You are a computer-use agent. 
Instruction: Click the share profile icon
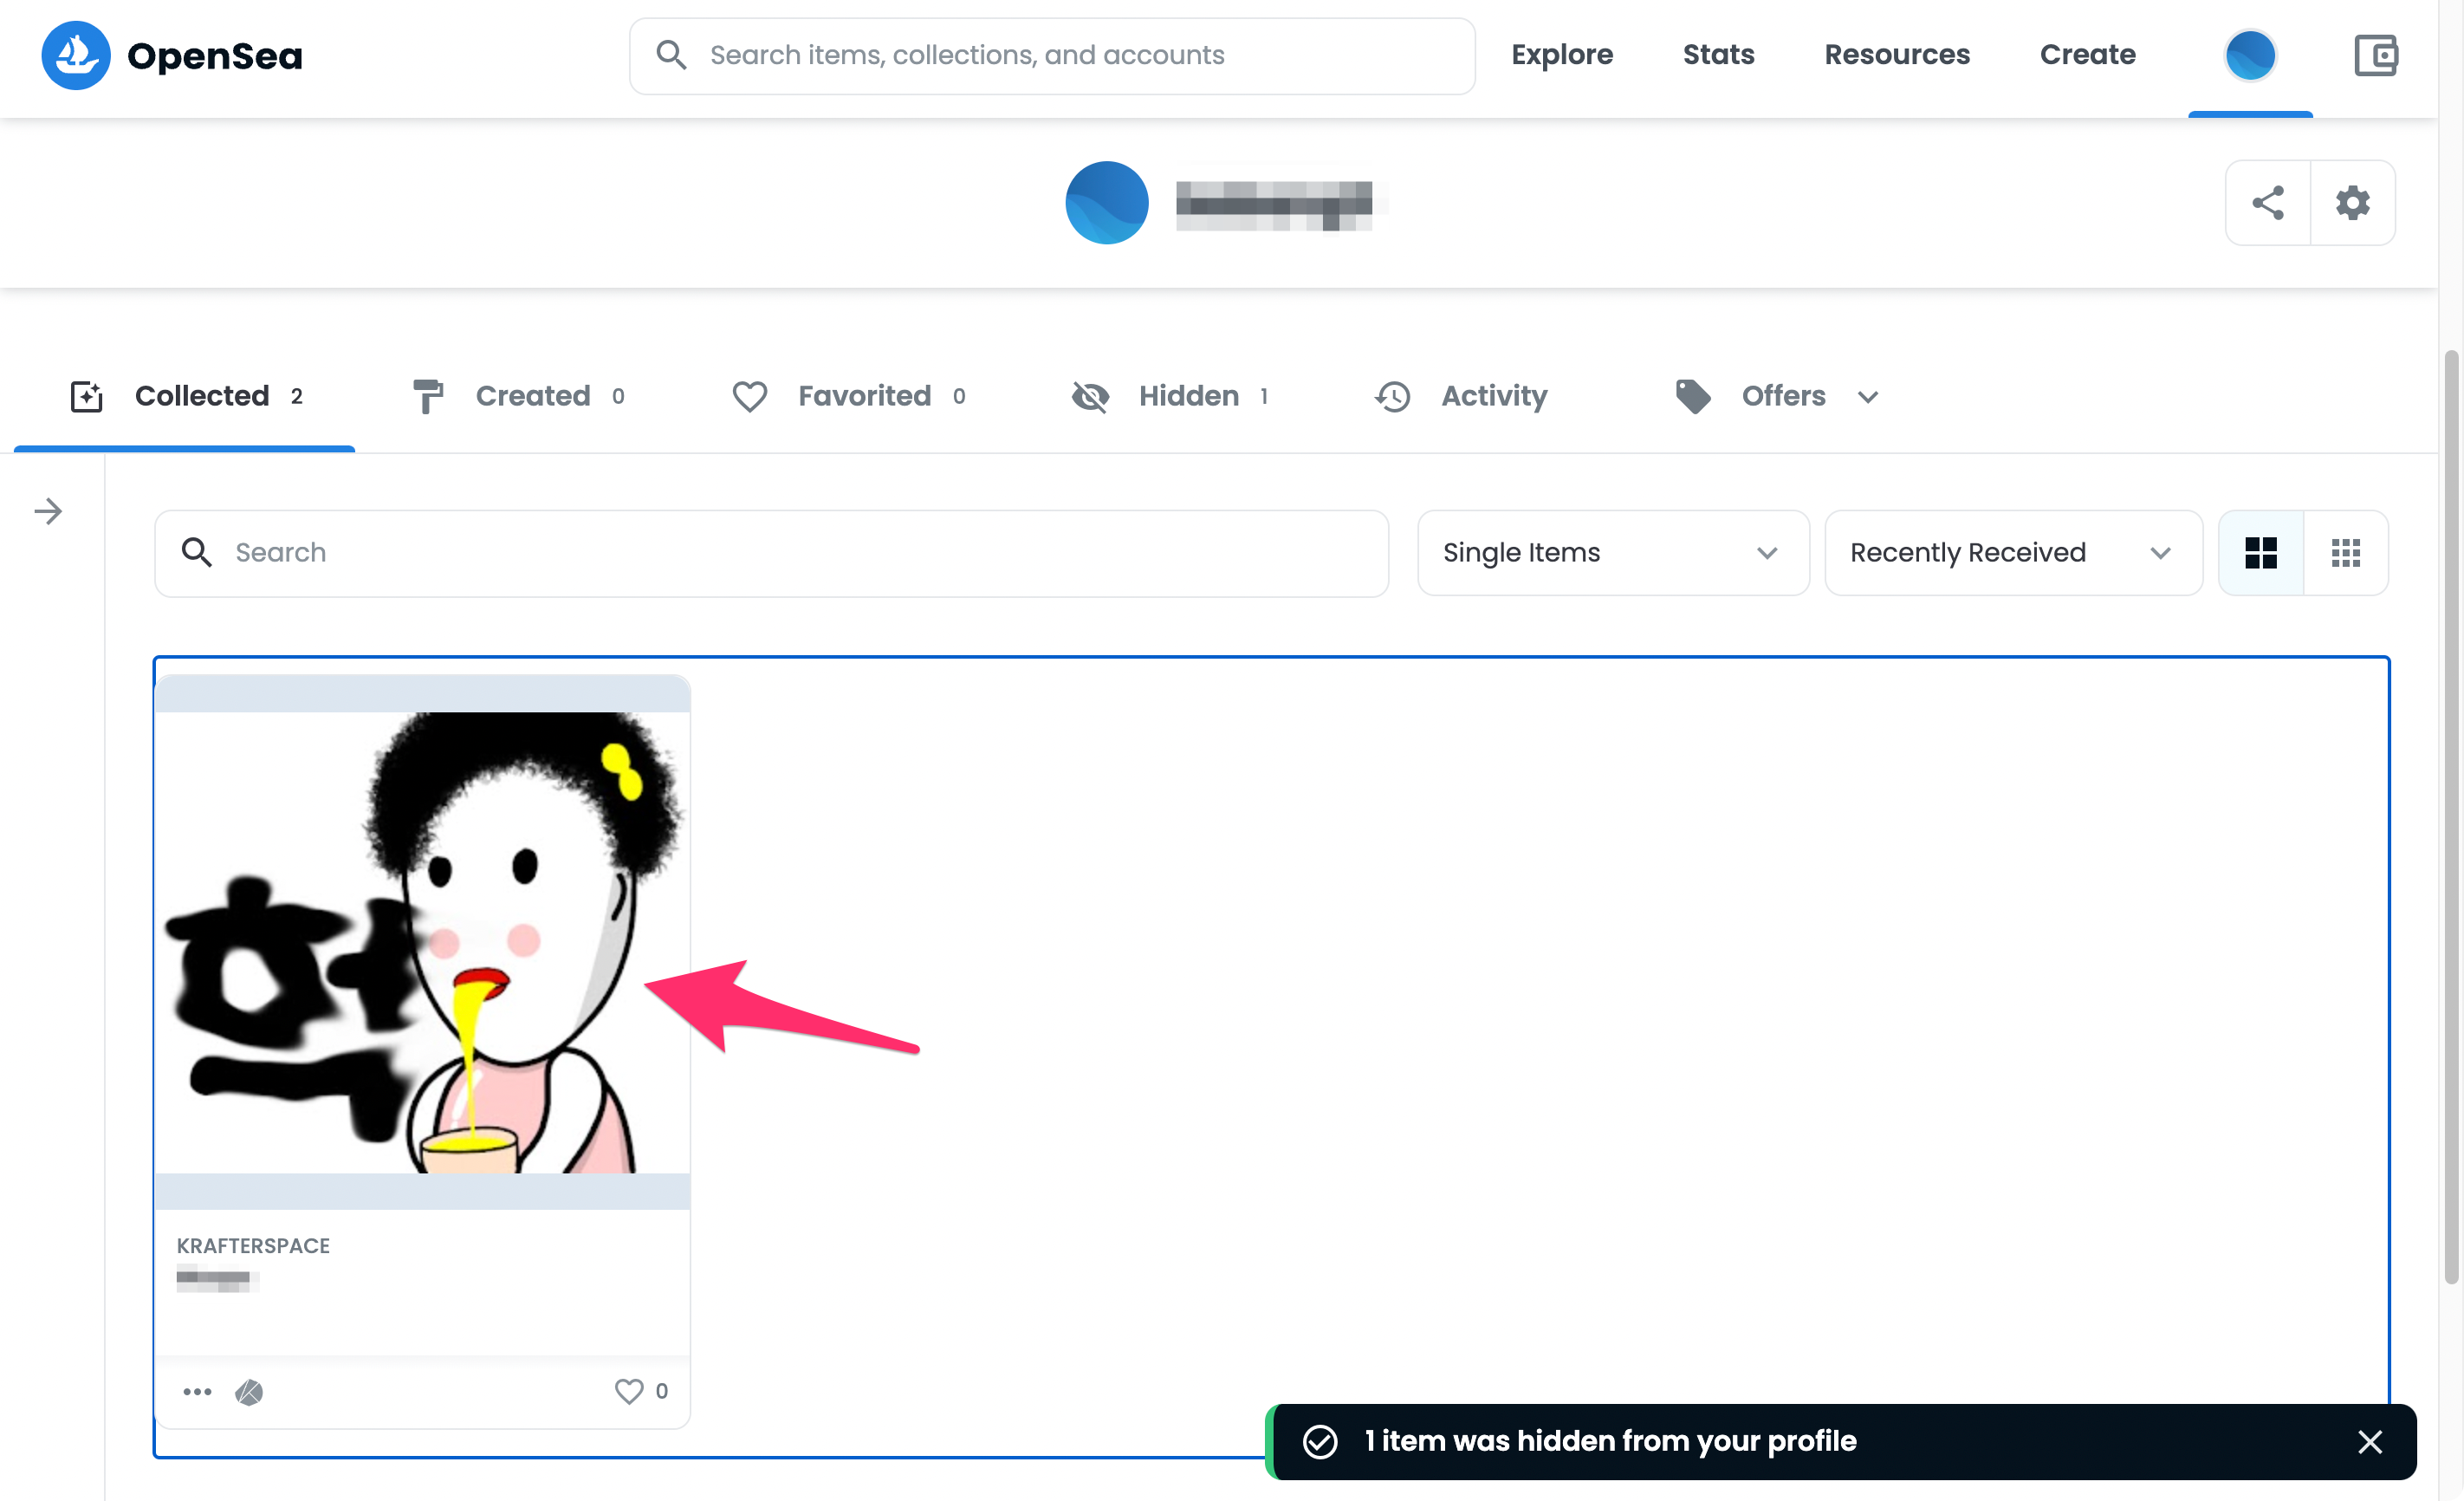[2267, 203]
